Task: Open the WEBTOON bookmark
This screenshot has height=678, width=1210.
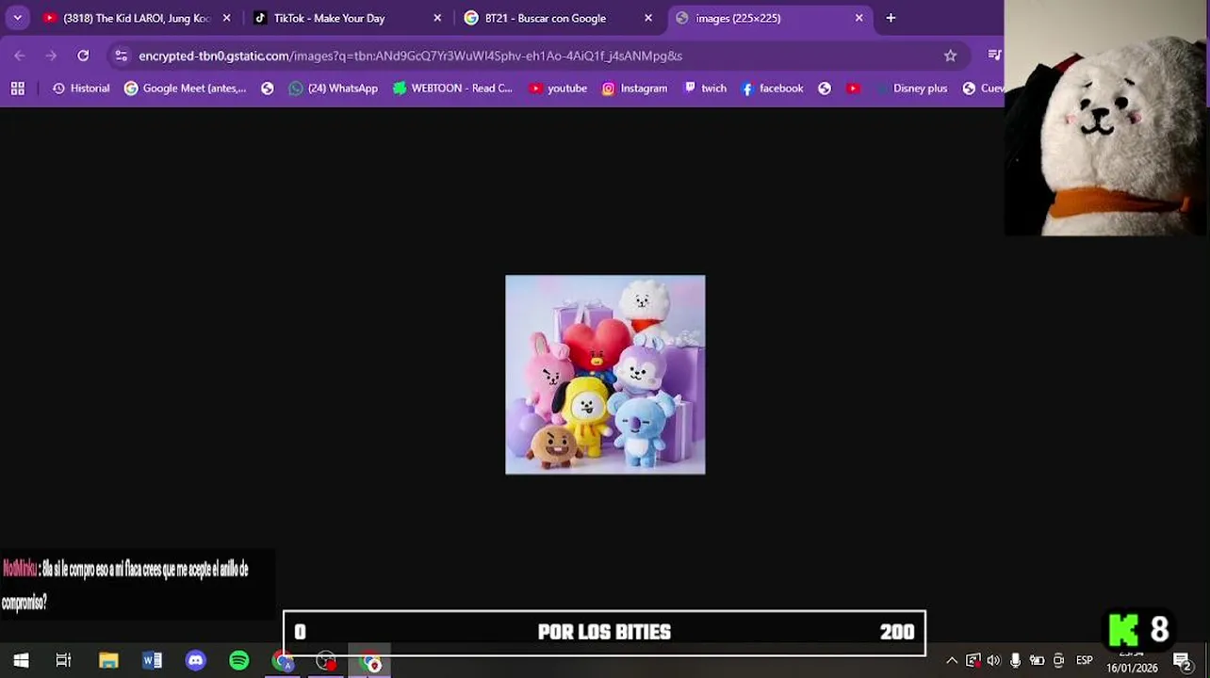Action: (452, 88)
